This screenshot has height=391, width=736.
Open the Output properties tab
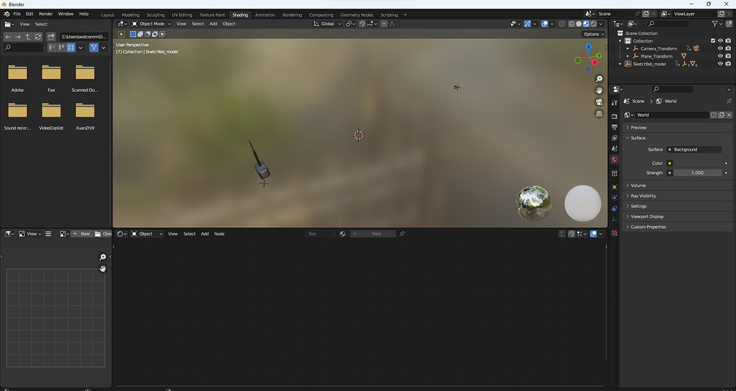[614, 127]
